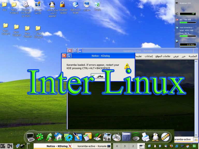This screenshot has height=149, width=199.
Task: Click the panel hide arrow beside the bomb icon
Action: (x=29, y=146)
